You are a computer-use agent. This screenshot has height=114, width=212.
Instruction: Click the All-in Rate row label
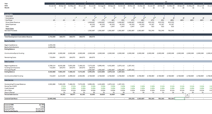pyautogui.click(x=8, y=91)
